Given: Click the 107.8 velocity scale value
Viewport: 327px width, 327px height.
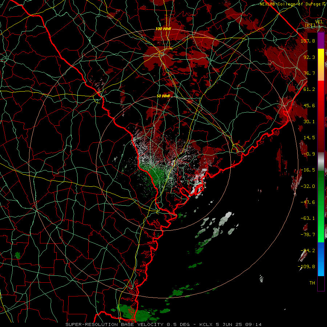Looking at the screenshot, I should [308, 41].
